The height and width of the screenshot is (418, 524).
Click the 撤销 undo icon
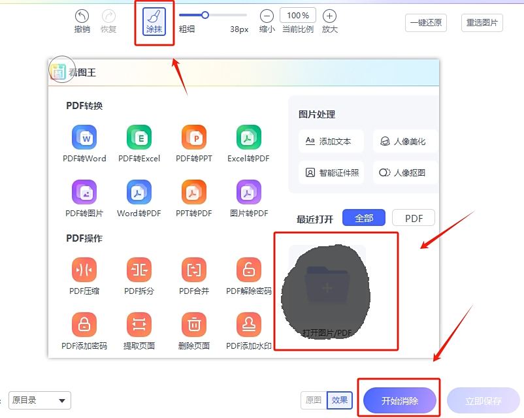pos(82,16)
